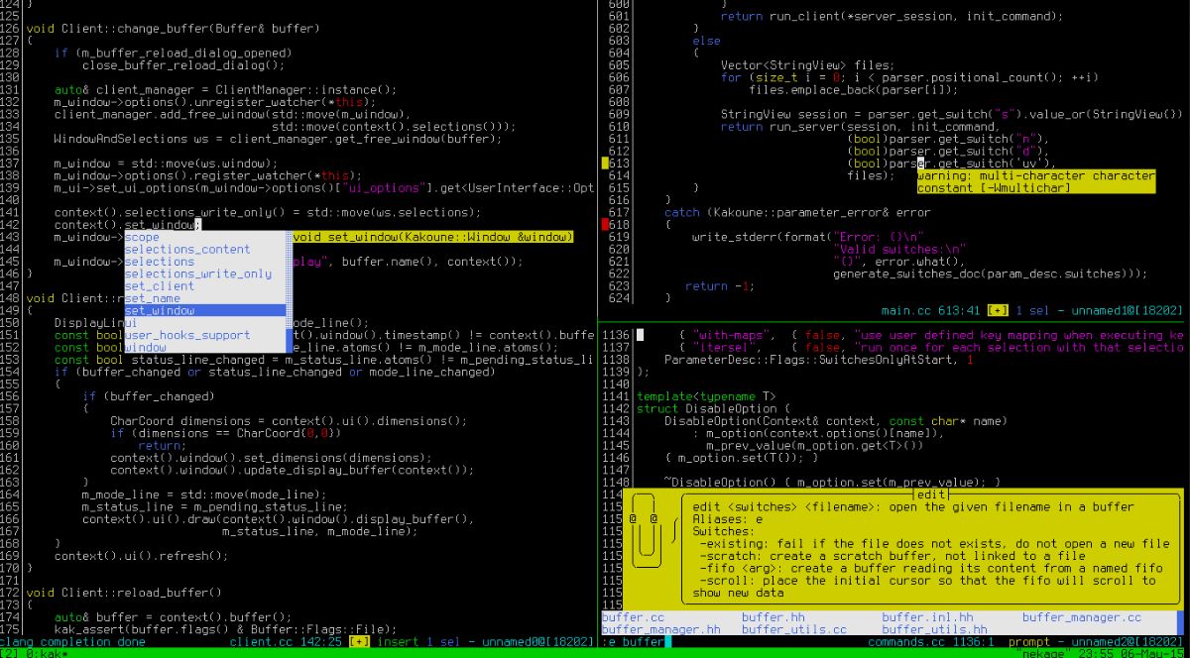Click 'main.cc 613:41' in status line

click(x=931, y=310)
